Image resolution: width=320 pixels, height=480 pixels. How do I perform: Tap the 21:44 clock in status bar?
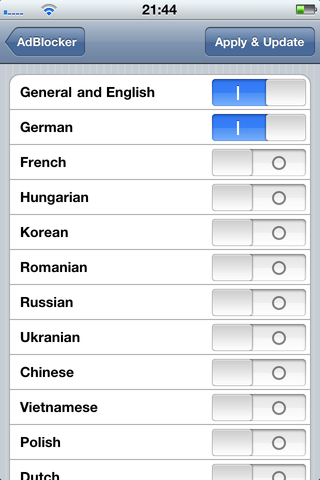(x=159, y=9)
